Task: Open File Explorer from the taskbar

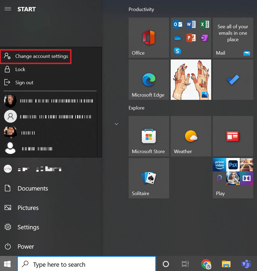Action: (x=226, y=264)
